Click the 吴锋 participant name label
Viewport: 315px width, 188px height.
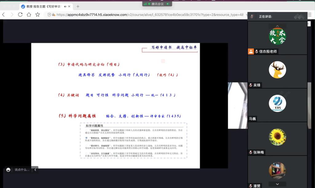tap(257, 85)
